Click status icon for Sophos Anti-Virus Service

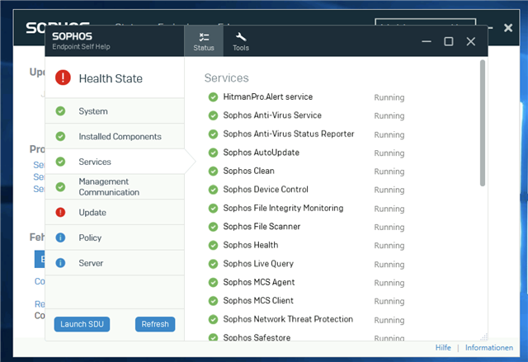point(213,115)
